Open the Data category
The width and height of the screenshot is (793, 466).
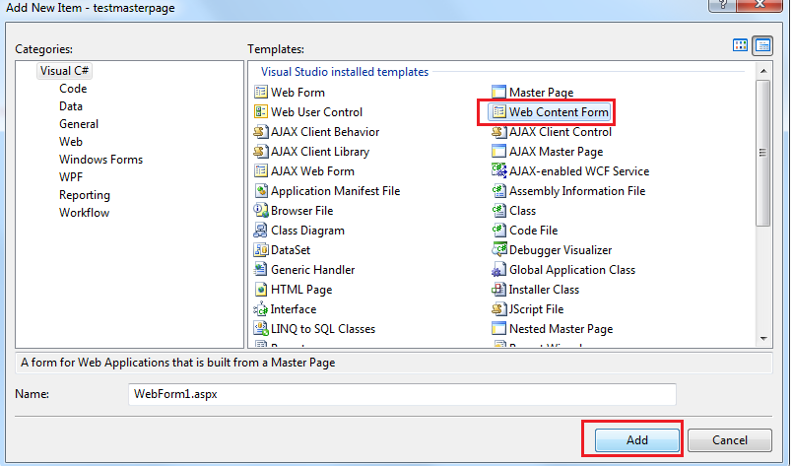(x=71, y=106)
